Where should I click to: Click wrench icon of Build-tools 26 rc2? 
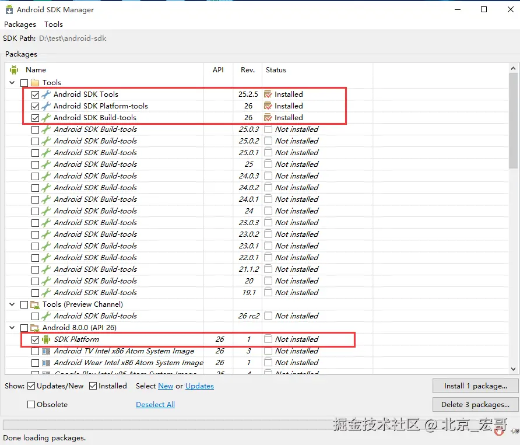click(x=46, y=316)
